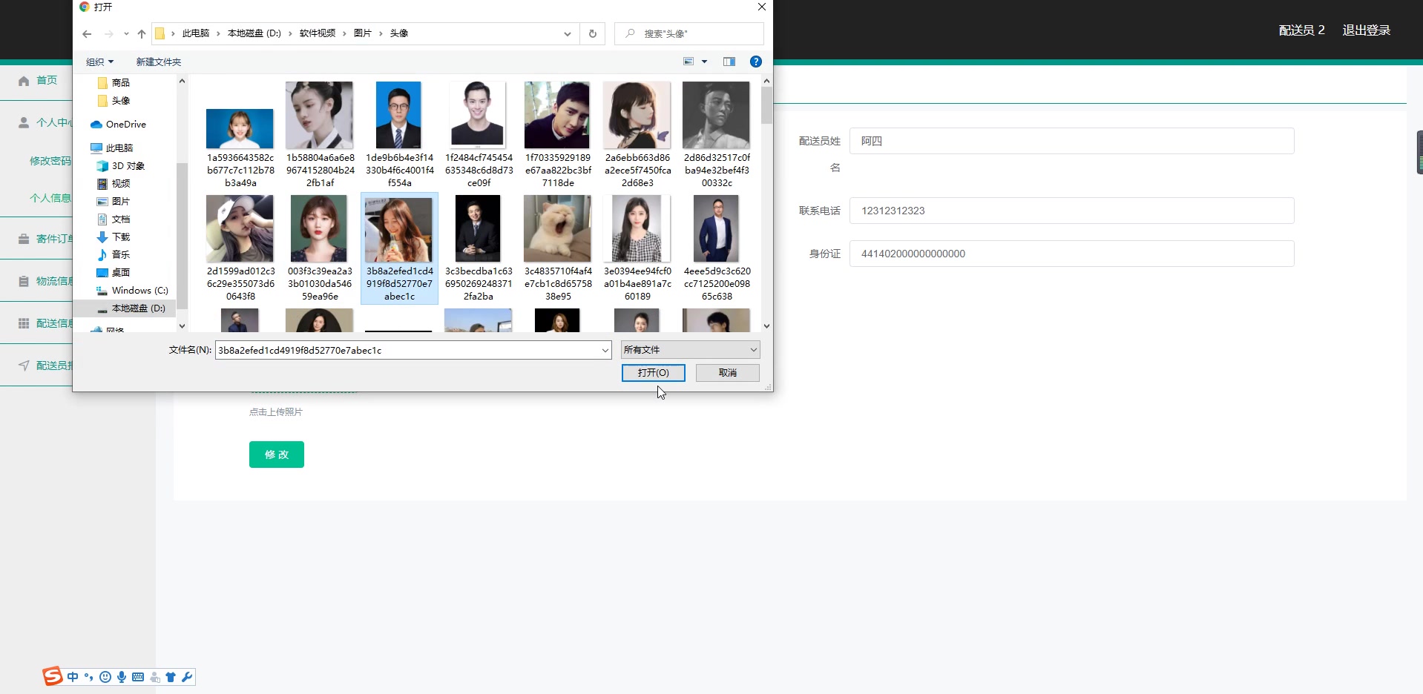Toggle the preview pane in the dialog
This screenshot has height=694, width=1423.
click(729, 62)
